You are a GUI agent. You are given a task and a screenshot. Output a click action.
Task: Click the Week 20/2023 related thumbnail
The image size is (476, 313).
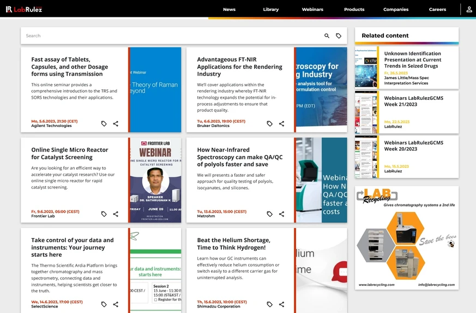point(366,156)
